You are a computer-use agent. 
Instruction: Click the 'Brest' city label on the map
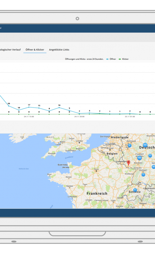point(50,174)
